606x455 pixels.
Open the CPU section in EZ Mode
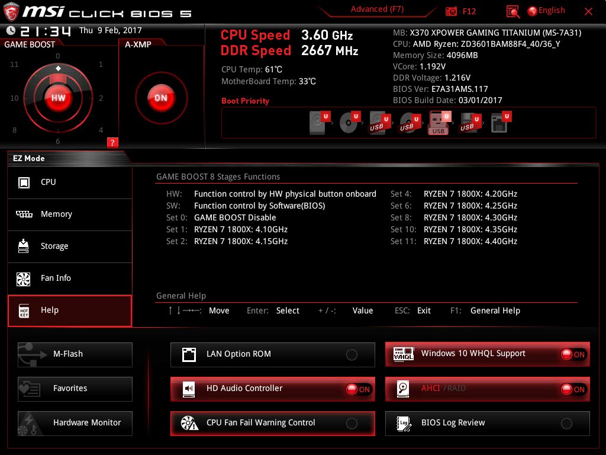coord(70,182)
